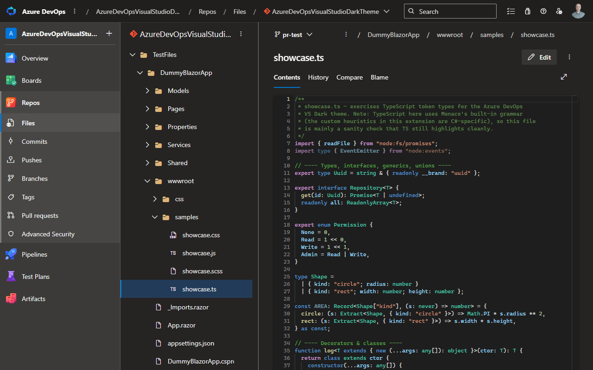Click the samples path breadcrumb
This screenshot has height=370, width=593.
(x=492, y=35)
